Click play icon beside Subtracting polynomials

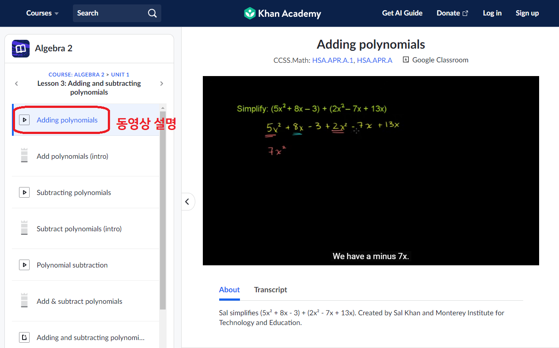tap(24, 192)
